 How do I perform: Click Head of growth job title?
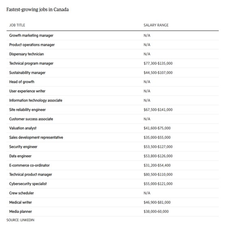(22, 82)
